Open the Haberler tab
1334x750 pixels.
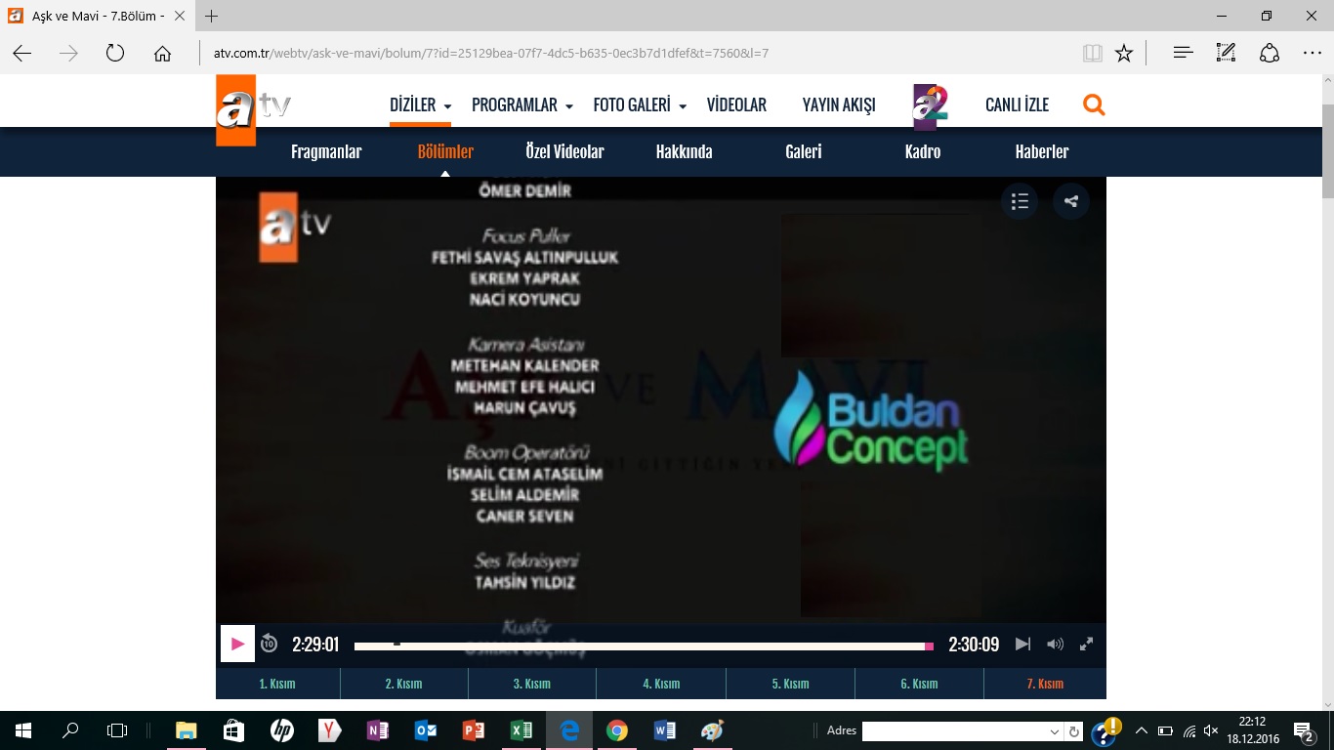point(1042,151)
